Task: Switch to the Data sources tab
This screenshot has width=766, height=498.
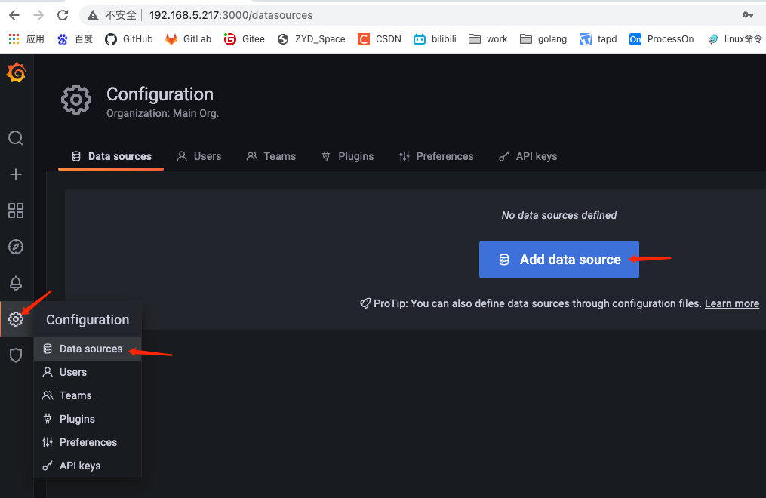Action: [111, 156]
